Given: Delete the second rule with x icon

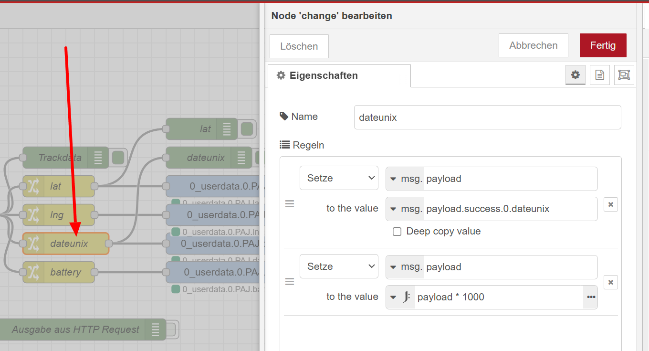Looking at the screenshot, I should click(x=610, y=282).
